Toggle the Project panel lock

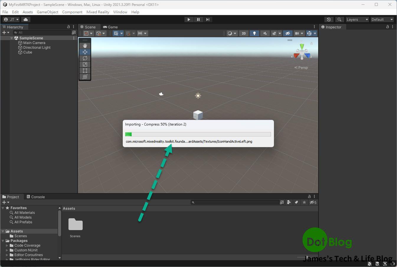(x=309, y=196)
